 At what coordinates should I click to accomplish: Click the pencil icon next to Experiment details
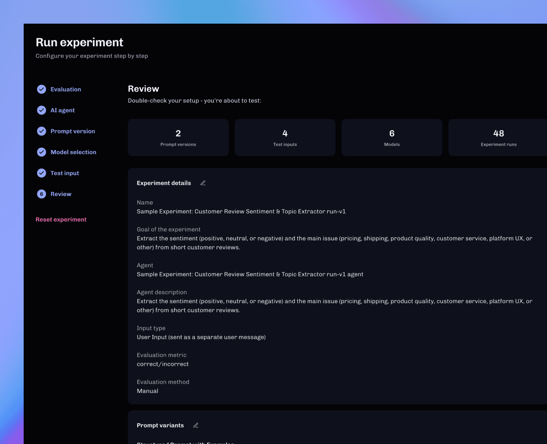pyautogui.click(x=203, y=183)
